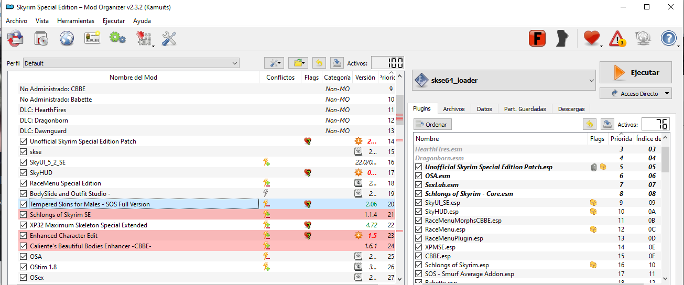Screen dimensions: 684x285
Task: Click the mod list create backup icon
Action: 337,63
